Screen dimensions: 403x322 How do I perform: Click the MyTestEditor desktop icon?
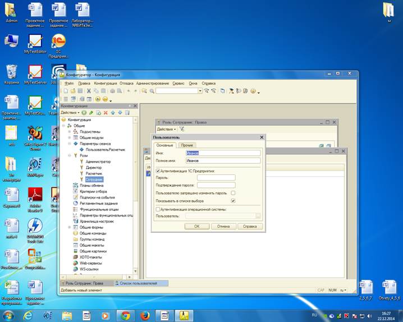[35, 44]
